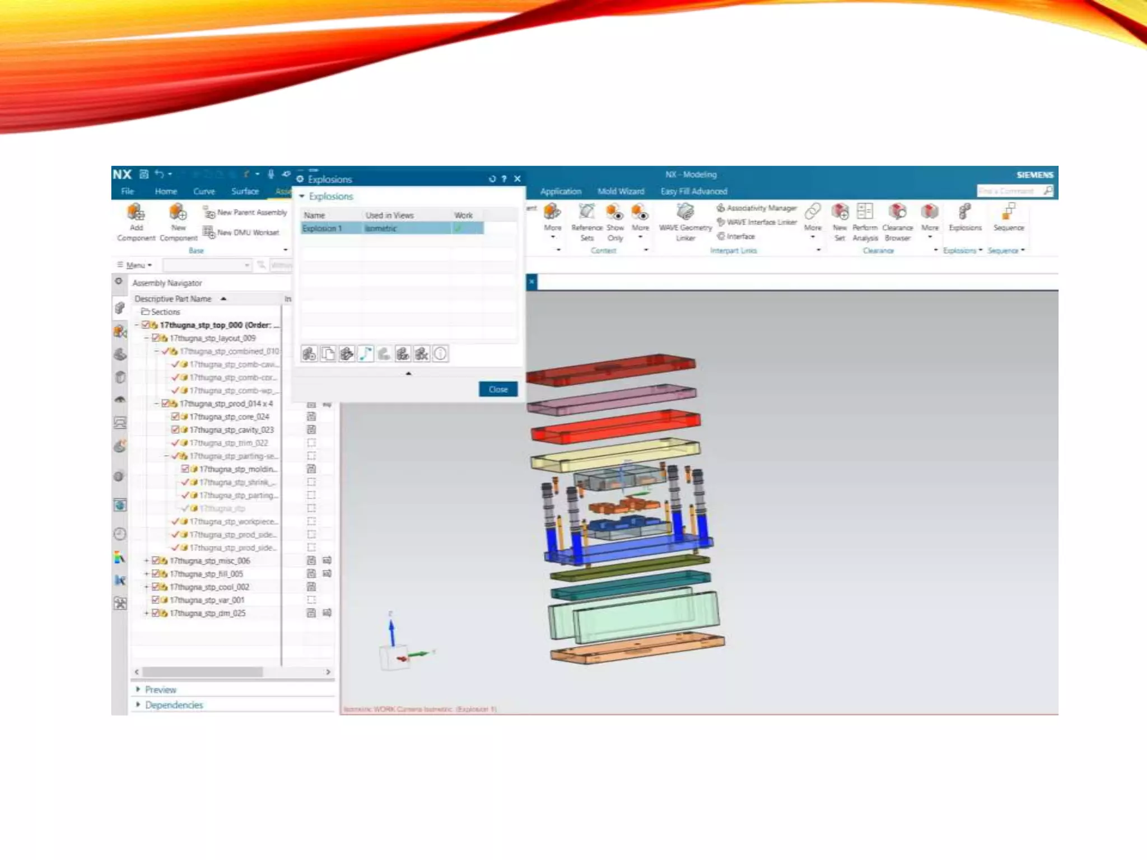The image size is (1147, 860).
Task: Click the Perform Analysis icon
Action: click(x=865, y=213)
